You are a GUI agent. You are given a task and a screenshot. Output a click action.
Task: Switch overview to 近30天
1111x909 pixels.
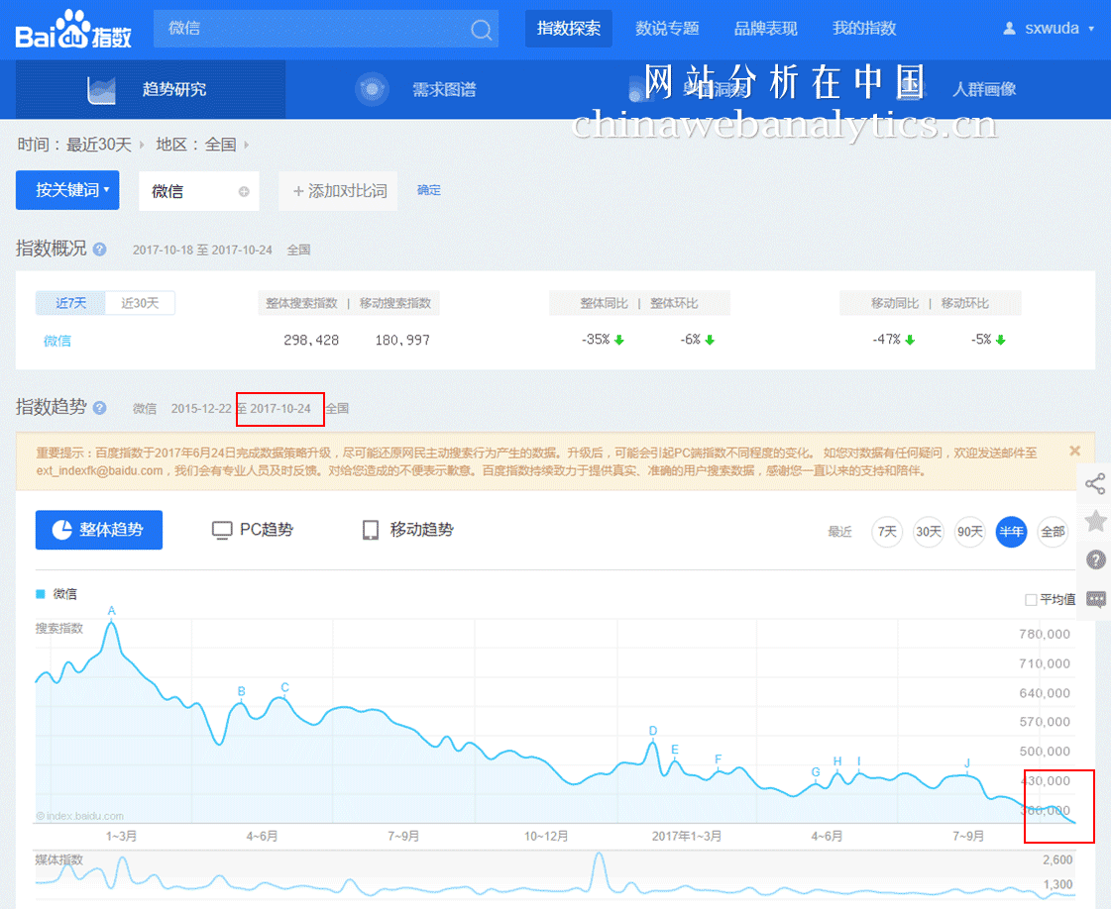(x=140, y=303)
